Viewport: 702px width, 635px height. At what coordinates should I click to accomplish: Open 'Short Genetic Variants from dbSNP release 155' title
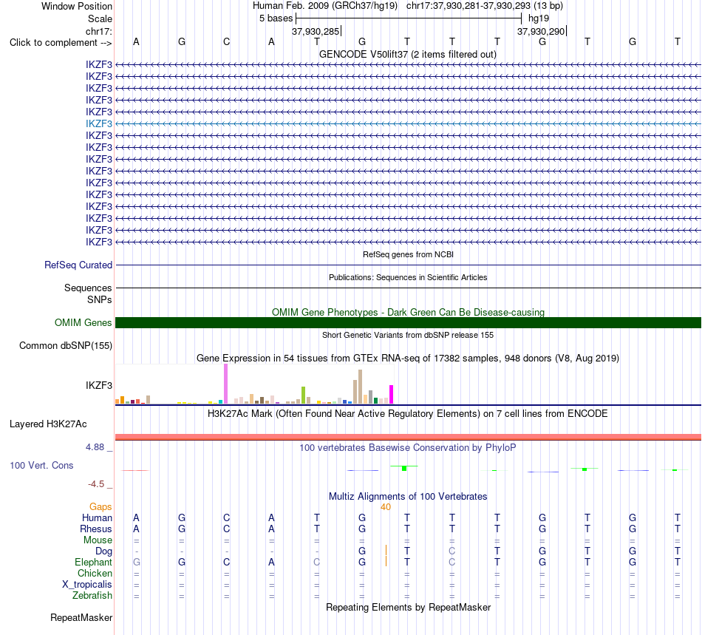[408, 335]
